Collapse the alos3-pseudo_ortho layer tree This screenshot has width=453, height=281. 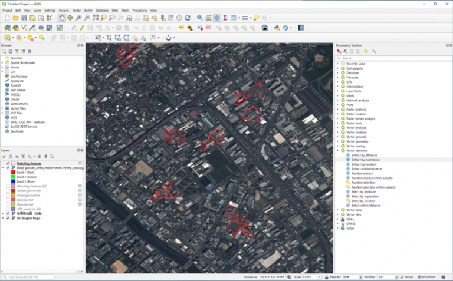(x=3, y=168)
